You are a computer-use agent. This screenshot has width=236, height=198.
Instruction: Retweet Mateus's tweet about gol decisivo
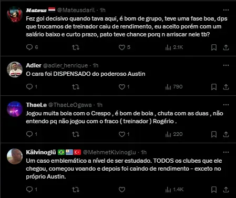pos(76,47)
